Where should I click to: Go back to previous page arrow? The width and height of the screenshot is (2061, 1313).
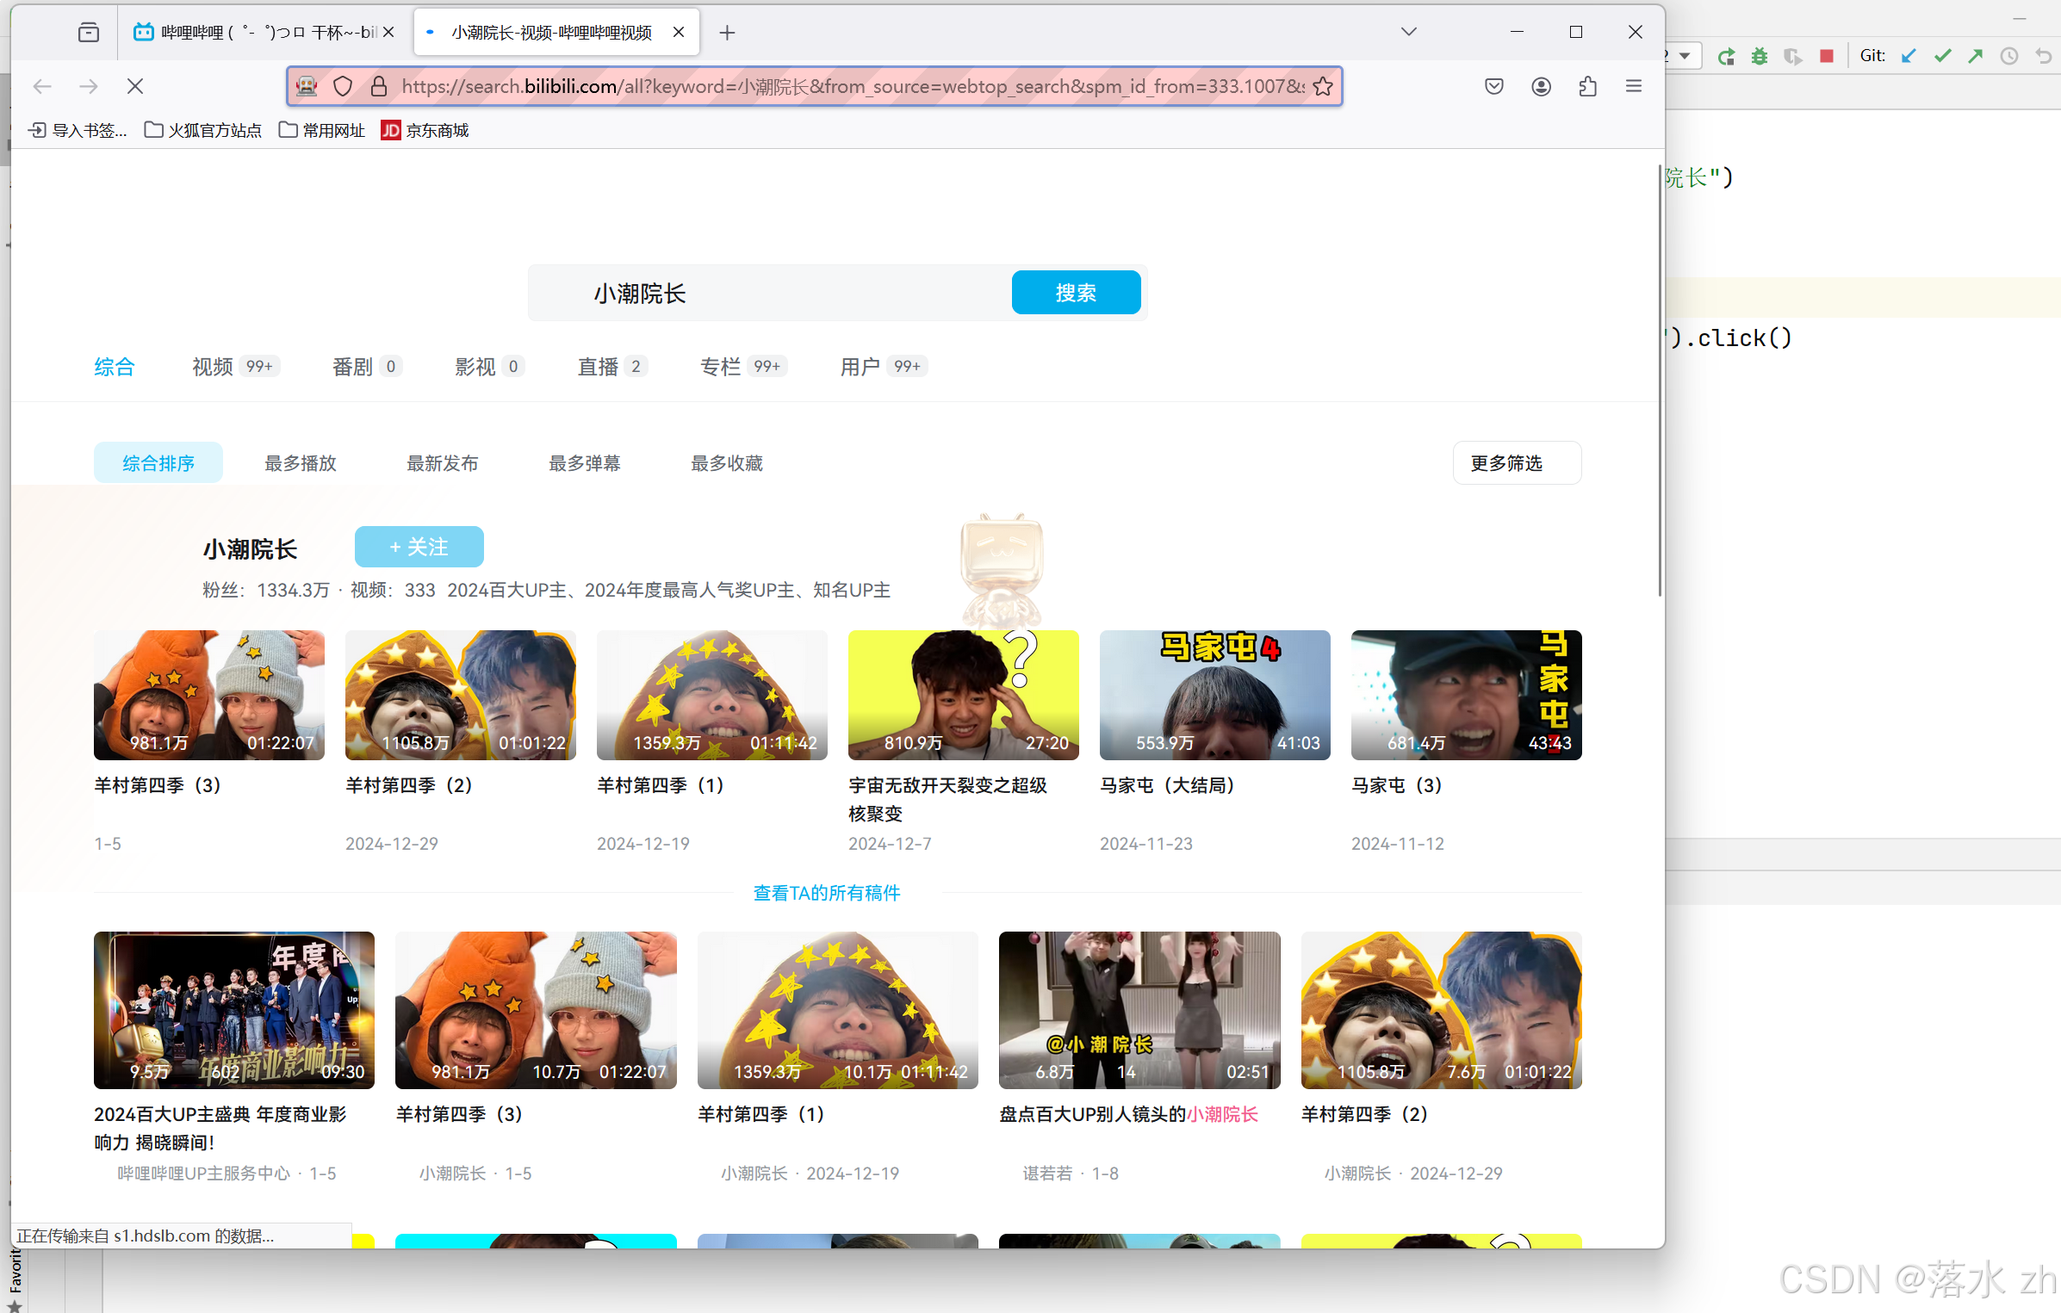pyautogui.click(x=42, y=86)
